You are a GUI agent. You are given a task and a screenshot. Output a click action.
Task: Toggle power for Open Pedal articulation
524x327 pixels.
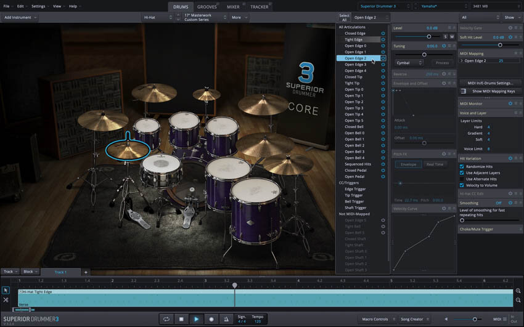coord(383,177)
